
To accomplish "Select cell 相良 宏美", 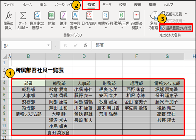I will coord(109,89).
